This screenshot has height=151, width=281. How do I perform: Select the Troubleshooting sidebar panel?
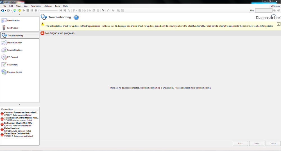[x=20, y=35]
